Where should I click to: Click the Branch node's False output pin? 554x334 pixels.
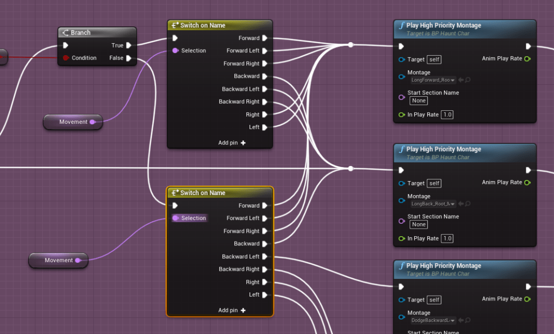click(x=129, y=58)
